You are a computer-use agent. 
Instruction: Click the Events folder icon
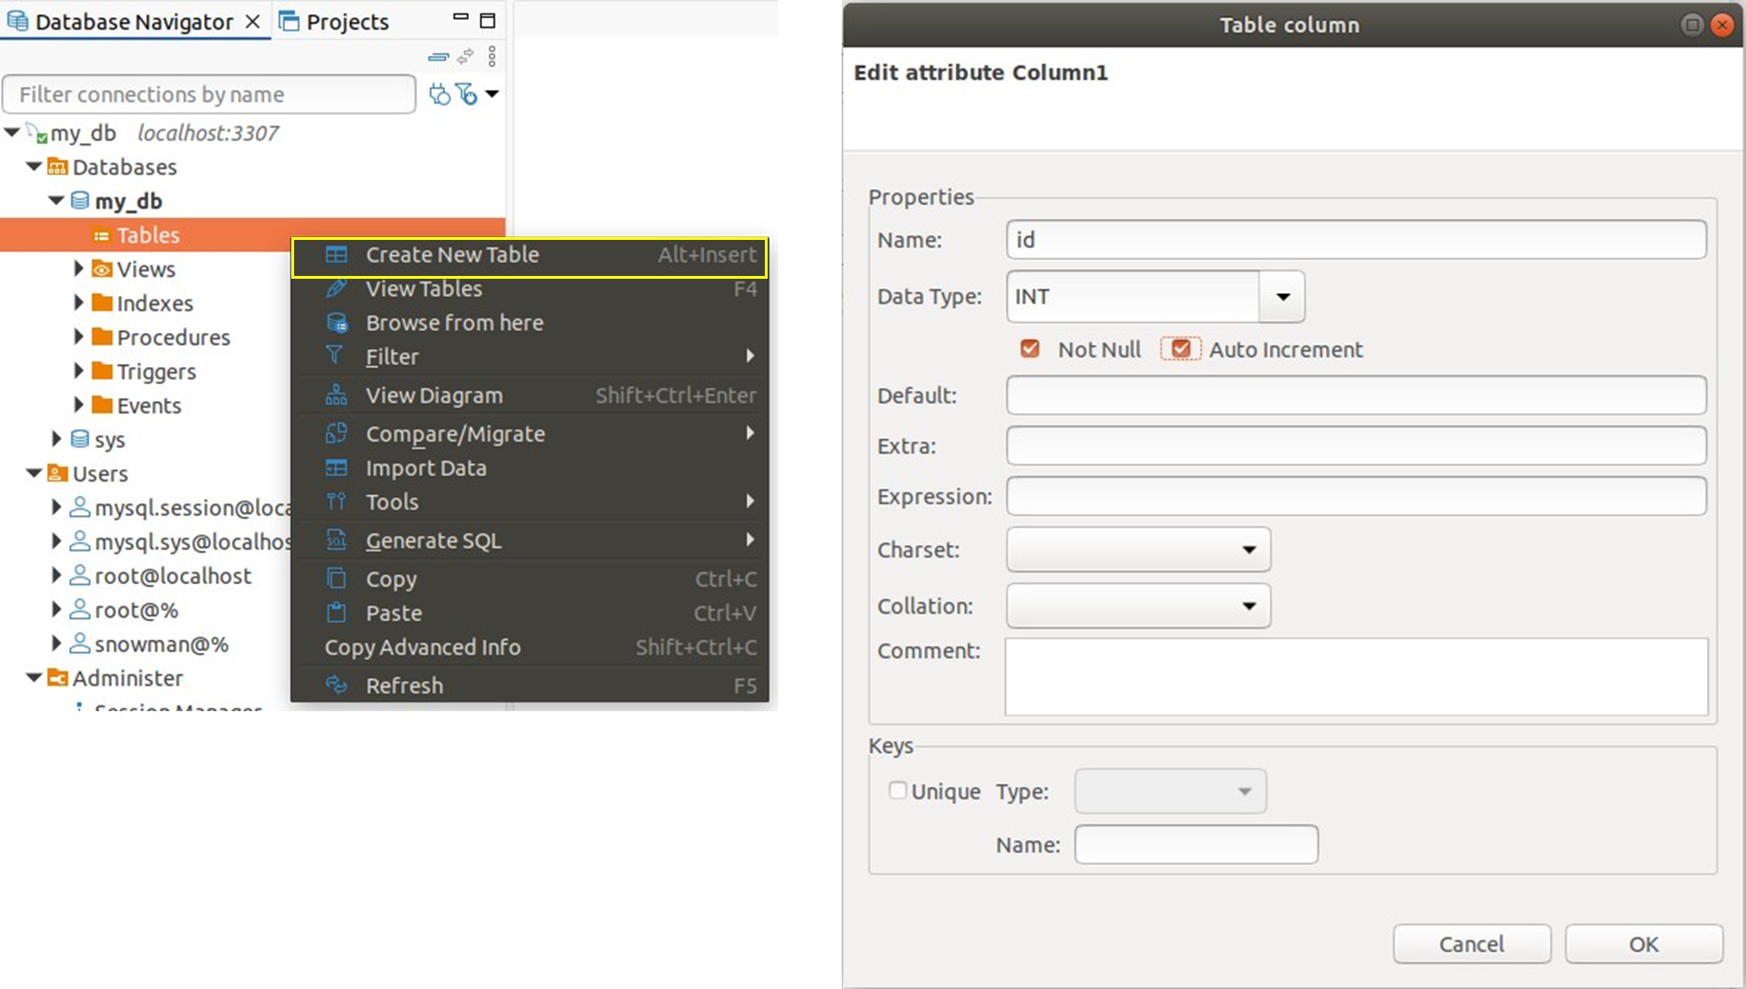point(102,406)
